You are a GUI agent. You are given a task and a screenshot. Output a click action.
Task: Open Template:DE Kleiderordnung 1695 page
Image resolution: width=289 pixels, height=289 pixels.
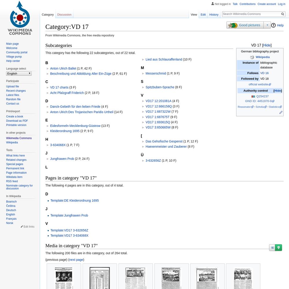tap(75, 201)
